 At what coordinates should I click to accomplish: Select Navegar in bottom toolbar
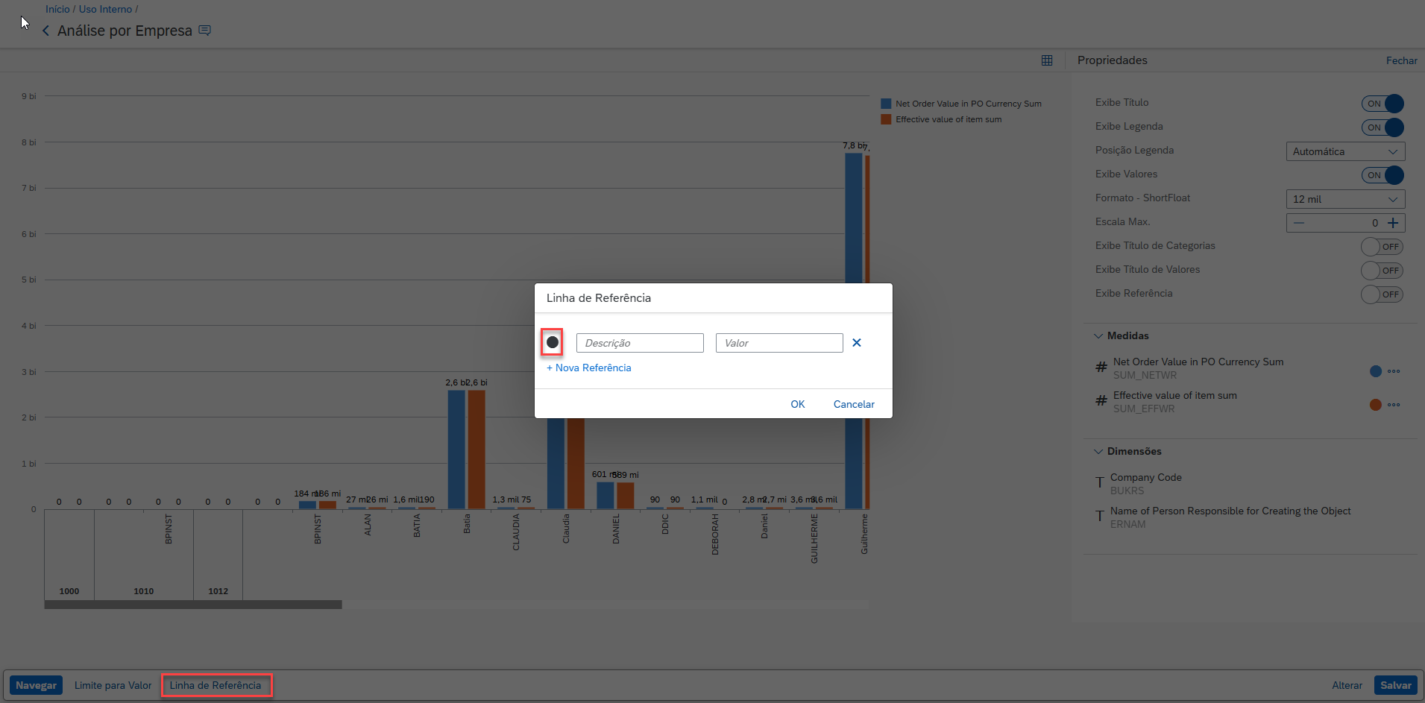coord(36,685)
